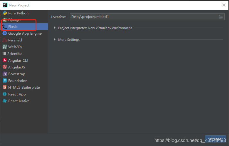Select Angular CLI project type
The width and height of the screenshot is (229, 146).
pos(24,60)
